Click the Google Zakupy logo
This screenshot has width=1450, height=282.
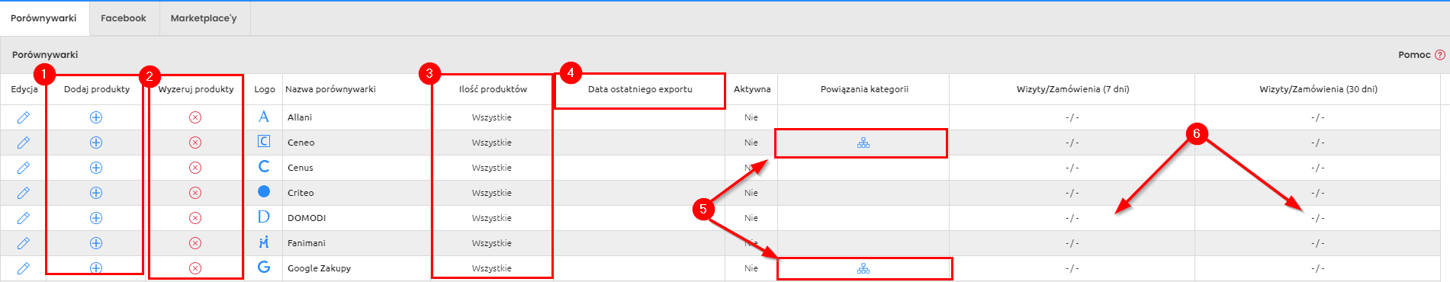[264, 268]
